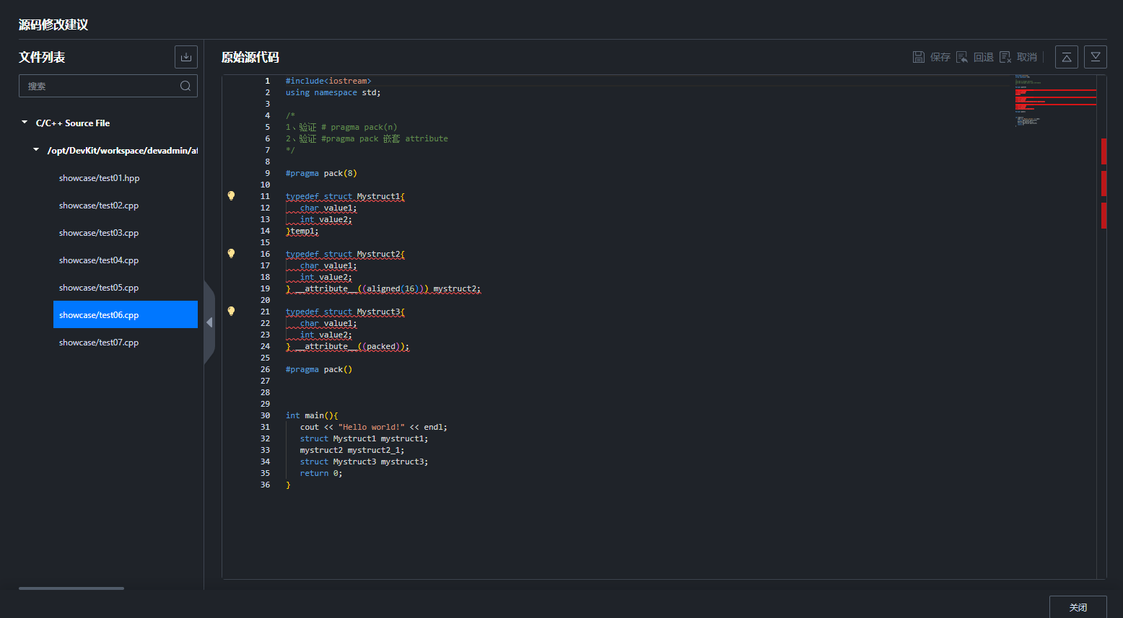Select showcase/test06.cpp file
Screen dimensions: 1123x618
126,314
